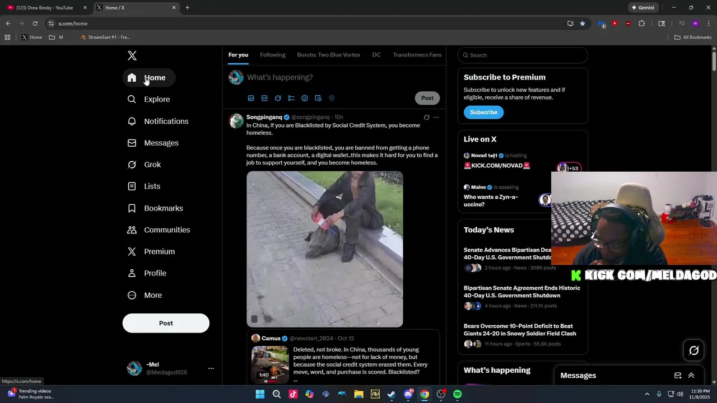Open the TikTok app in the taskbar

click(x=293, y=394)
